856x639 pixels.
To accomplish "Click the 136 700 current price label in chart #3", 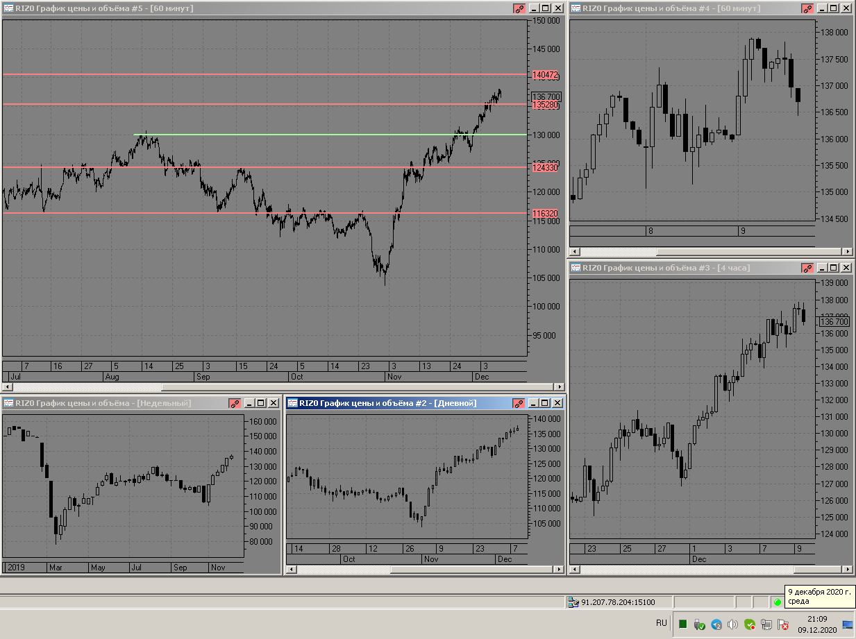I will 834,321.
